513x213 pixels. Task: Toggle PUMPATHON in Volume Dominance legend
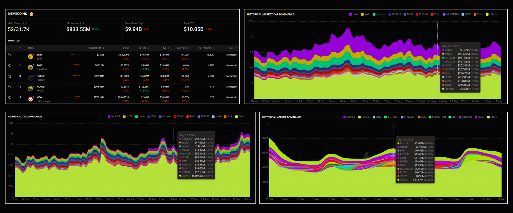click(x=437, y=117)
